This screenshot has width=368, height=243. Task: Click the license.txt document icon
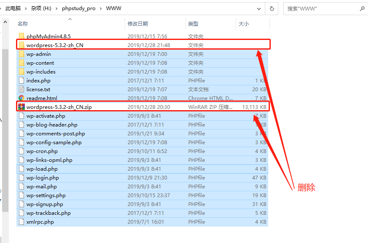pyautogui.click(x=21, y=89)
